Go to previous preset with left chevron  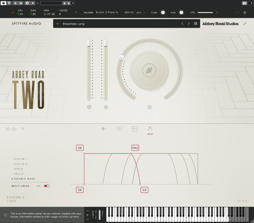click(x=182, y=23)
